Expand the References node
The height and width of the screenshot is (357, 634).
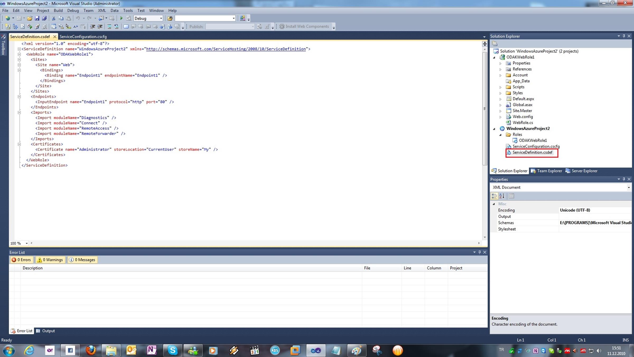(x=500, y=69)
